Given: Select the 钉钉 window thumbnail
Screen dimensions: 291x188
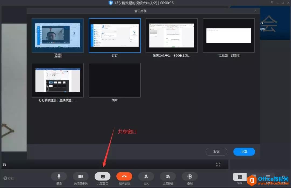Looking at the screenshot, I should coord(115,35).
